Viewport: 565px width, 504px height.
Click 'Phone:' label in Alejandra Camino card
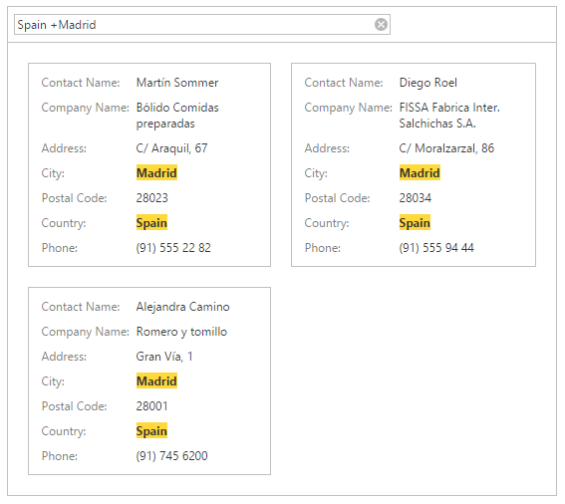[x=60, y=456]
